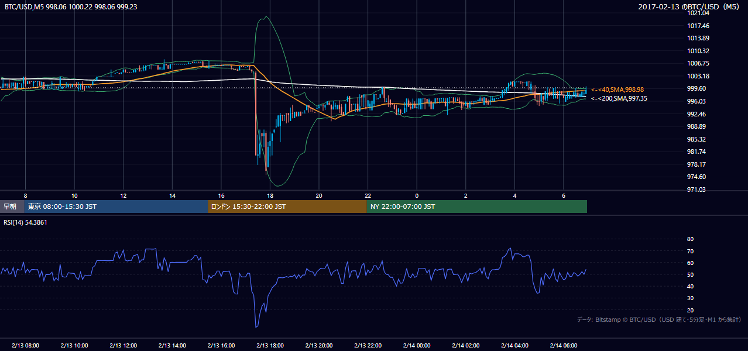This screenshot has width=748, height=351.
Task: Click the RSI axis level 30
Action: coord(690,298)
